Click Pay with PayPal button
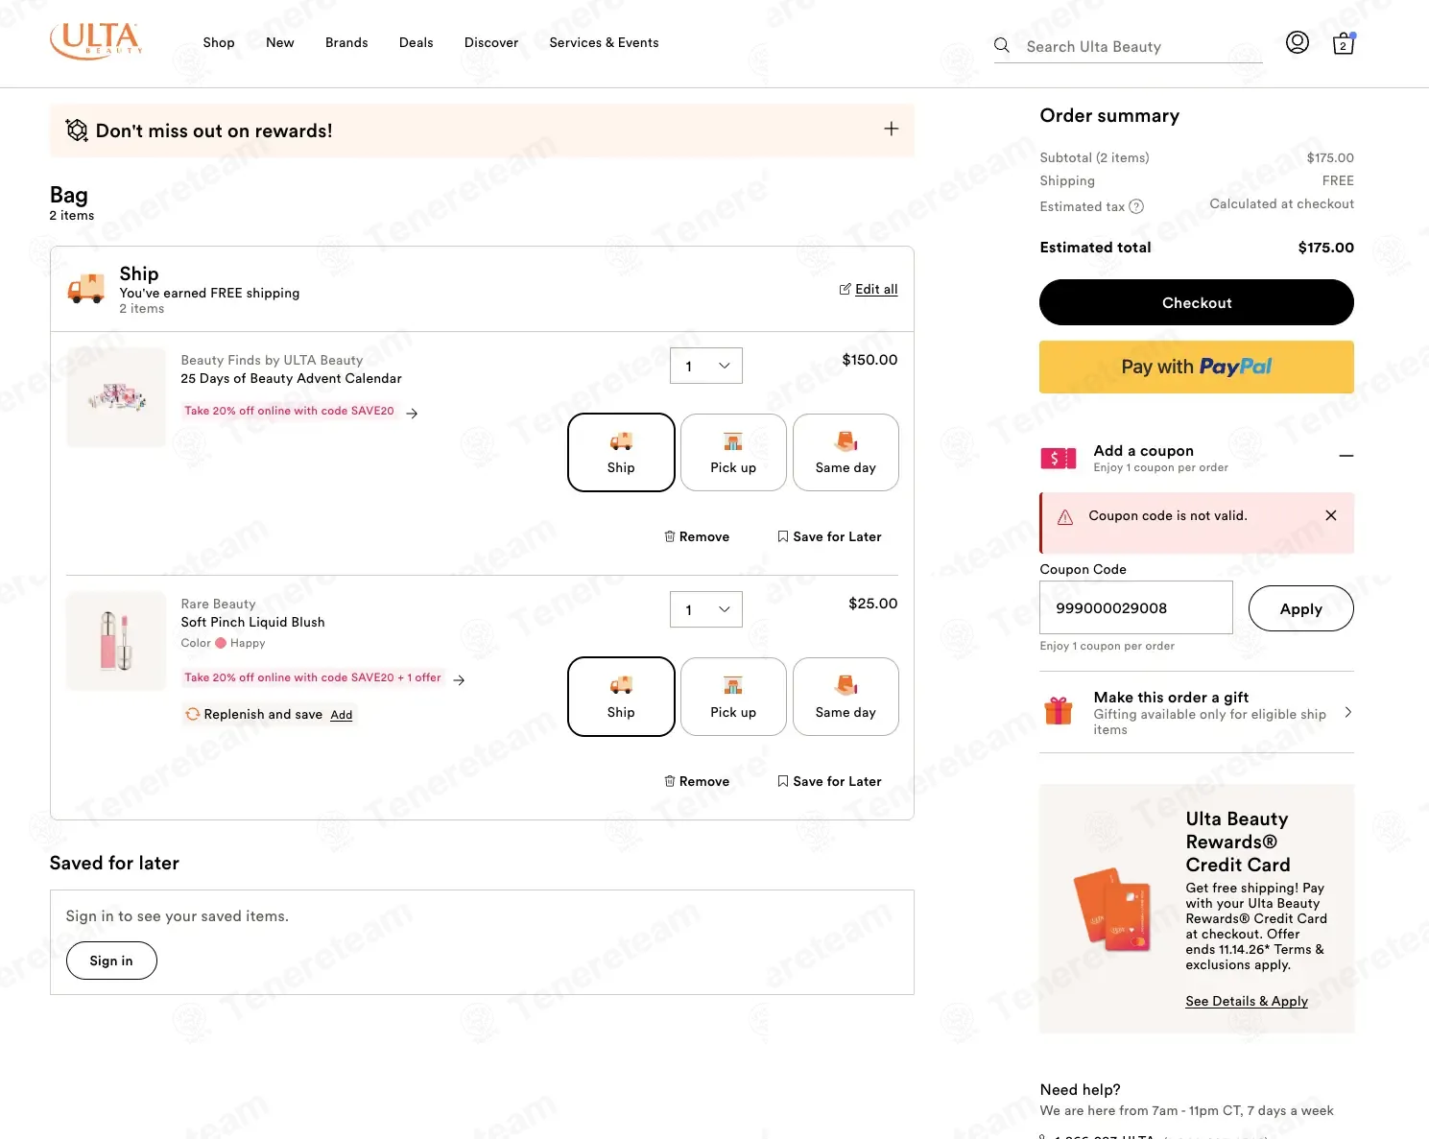 pyautogui.click(x=1197, y=367)
